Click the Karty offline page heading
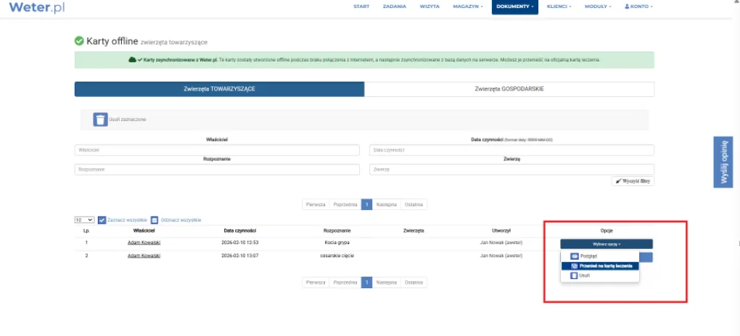The height and width of the screenshot is (336, 740). pyautogui.click(x=112, y=41)
